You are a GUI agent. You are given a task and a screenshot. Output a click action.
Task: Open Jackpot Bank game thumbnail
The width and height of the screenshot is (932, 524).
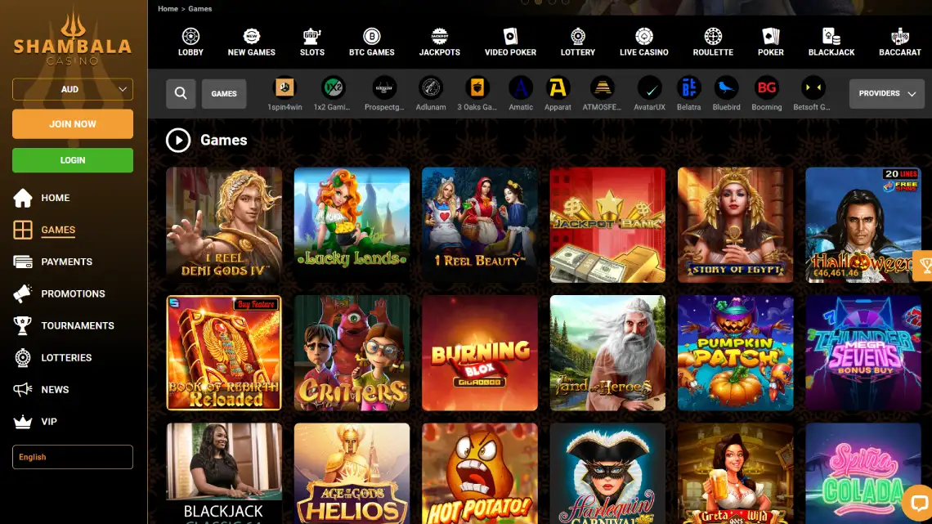click(607, 225)
